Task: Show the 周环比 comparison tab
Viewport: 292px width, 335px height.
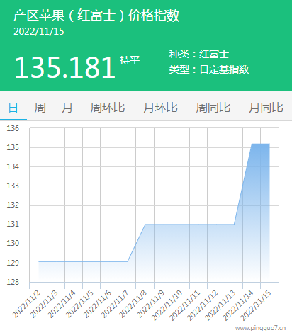Action: click(108, 108)
